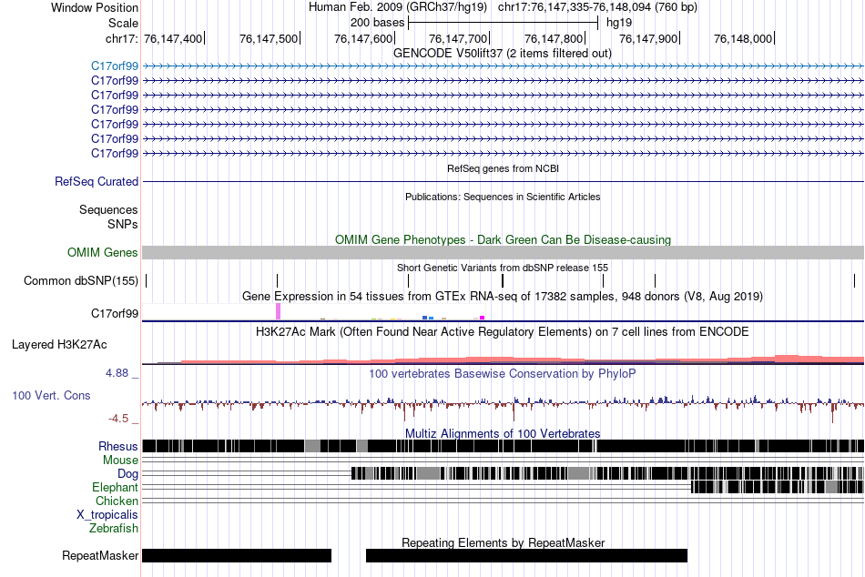Viewport: 865px width, 577px height.
Task: Click the OMIM Gene Phenotypes track title
Action: 504,240
